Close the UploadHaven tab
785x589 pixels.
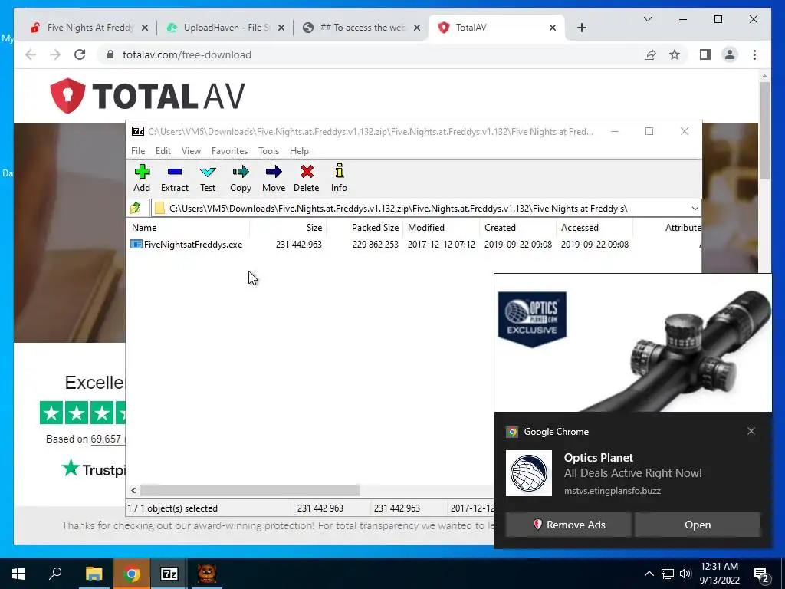(281, 28)
